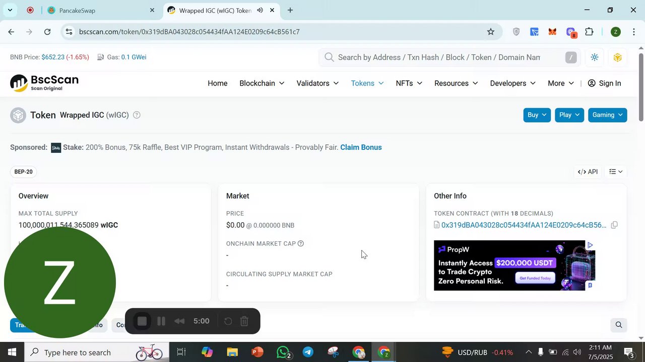Open File Explorer from the taskbar

pos(232,352)
